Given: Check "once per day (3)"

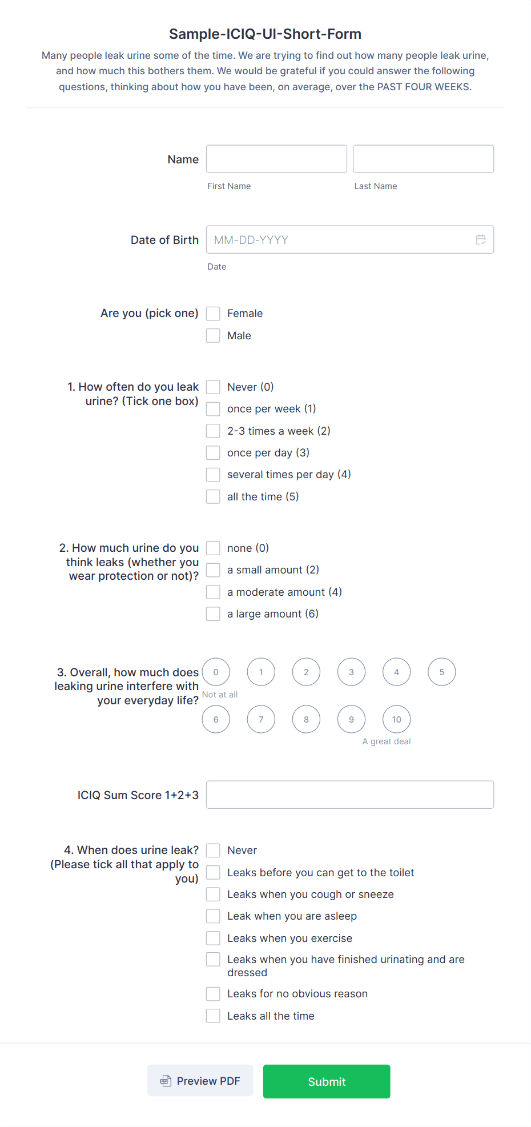Looking at the screenshot, I should pyautogui.click(x=212, y=452).
